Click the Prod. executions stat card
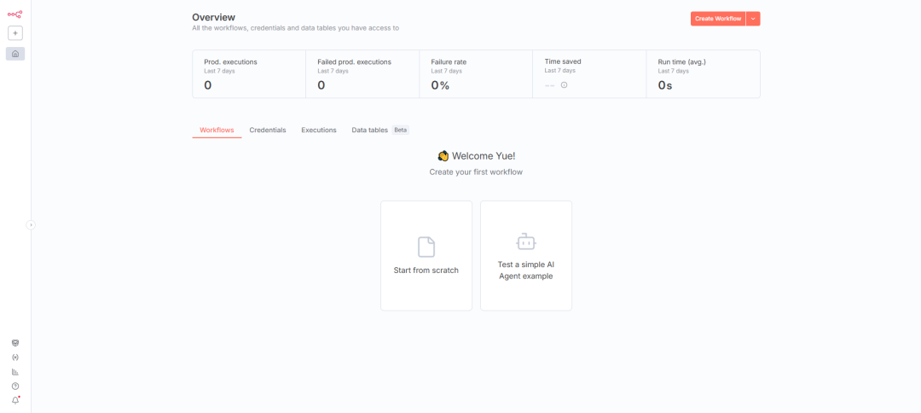921x413 pixels. coord(249,74)
